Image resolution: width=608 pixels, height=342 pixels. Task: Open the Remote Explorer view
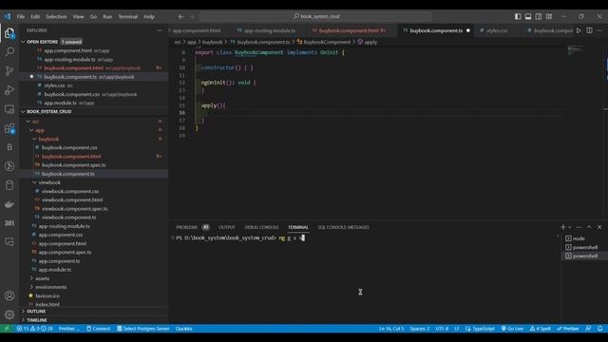click(9, 109)
